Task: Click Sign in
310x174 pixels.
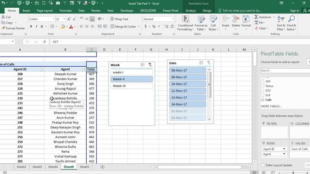Action: [294, 11]
